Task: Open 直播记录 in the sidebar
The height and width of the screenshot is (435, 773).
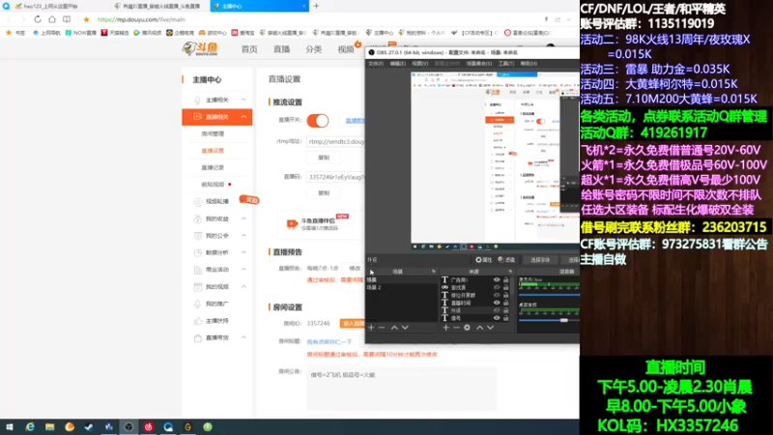Action: [213, 167]
